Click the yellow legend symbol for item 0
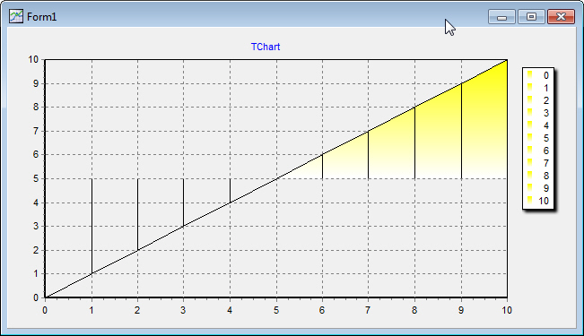The image size is (584, 336). click(529, 75)
